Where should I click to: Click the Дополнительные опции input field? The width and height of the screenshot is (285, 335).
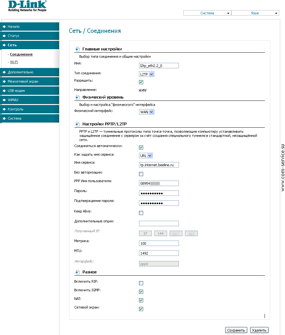tap(159, 223)
